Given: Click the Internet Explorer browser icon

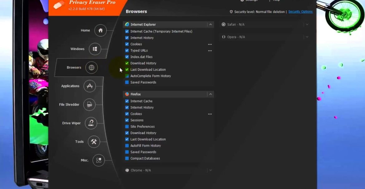Looking at the screenshot, I should pos(127,24).
